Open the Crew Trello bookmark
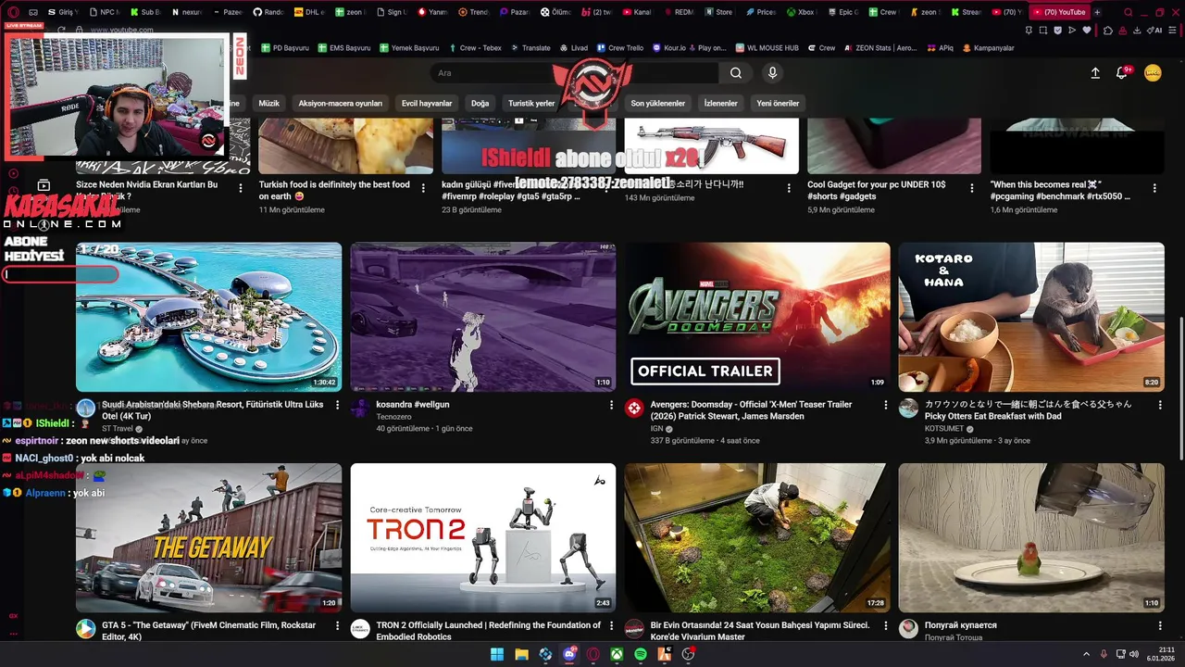 (x=618, y=47)
